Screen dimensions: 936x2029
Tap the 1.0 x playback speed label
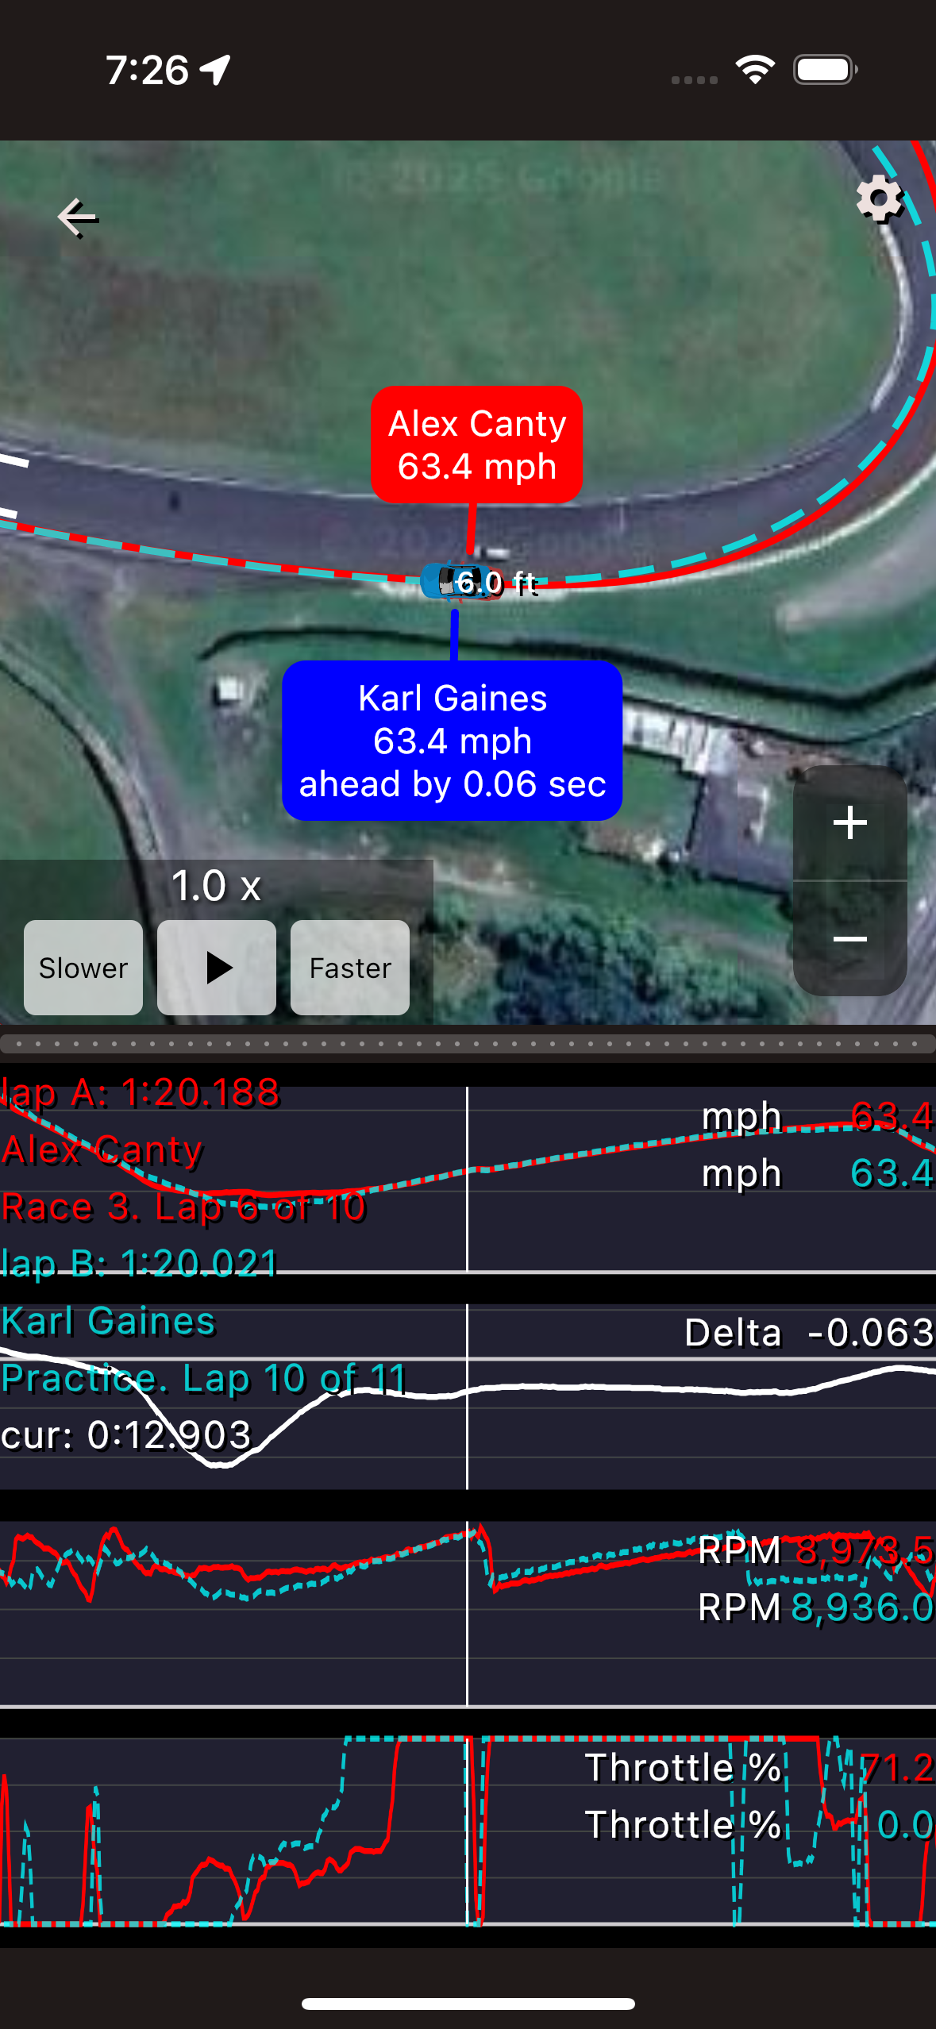point(216,886)
